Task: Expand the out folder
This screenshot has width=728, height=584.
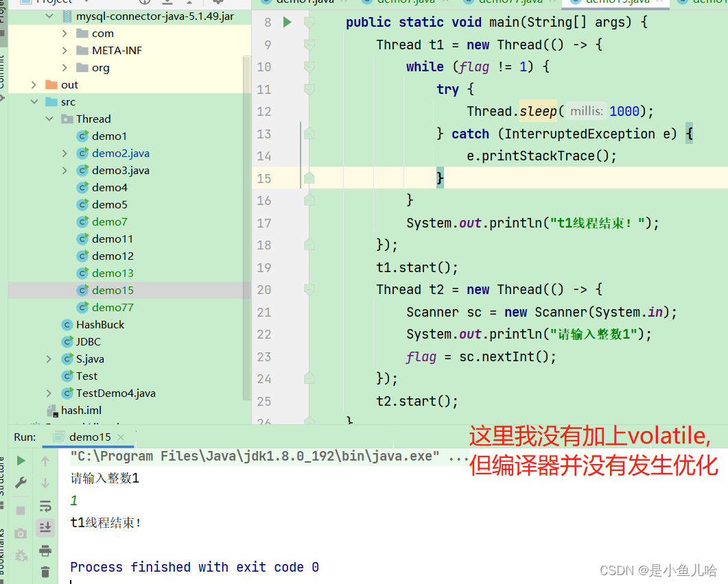Action: 34,85
